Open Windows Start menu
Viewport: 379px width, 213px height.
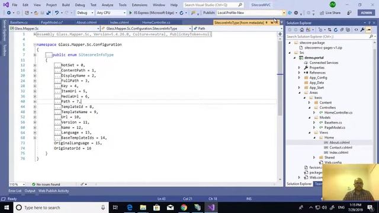click(x=7, y=208)
